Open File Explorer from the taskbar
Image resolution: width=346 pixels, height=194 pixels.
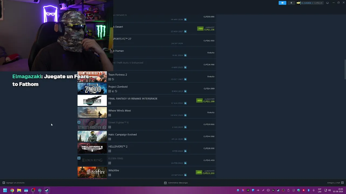click(x=19, y=190)
